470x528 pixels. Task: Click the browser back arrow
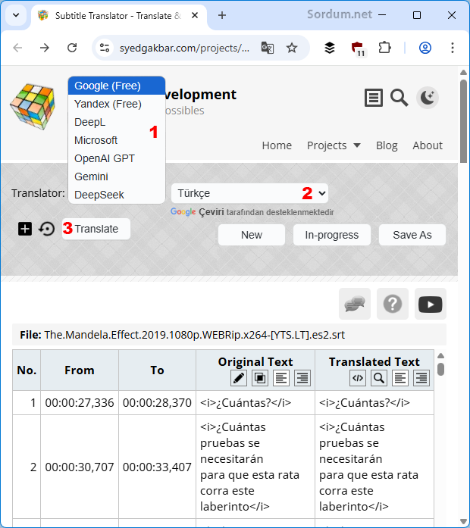[x=17, y=48]
